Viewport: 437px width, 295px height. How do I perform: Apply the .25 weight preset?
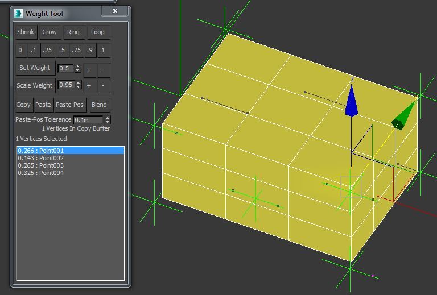[47, 51]
